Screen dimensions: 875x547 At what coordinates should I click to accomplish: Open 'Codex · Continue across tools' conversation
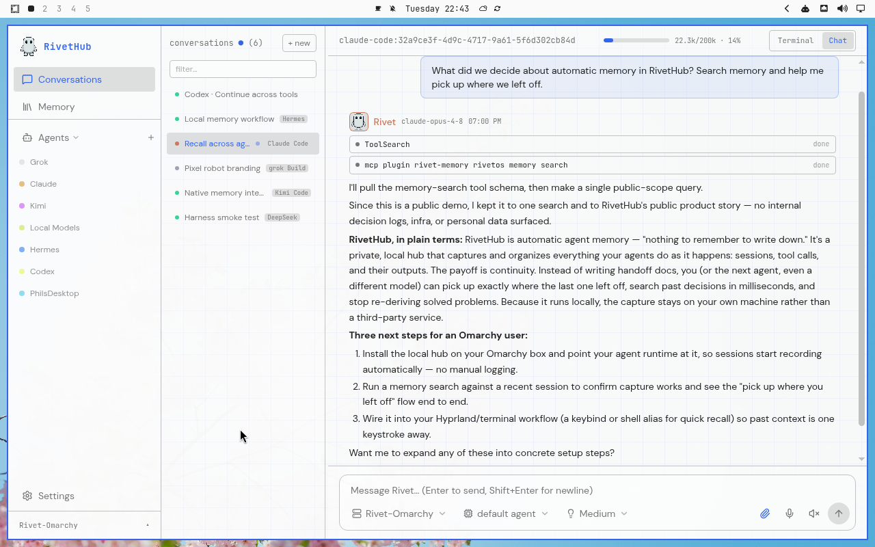(x=243, y=94)
